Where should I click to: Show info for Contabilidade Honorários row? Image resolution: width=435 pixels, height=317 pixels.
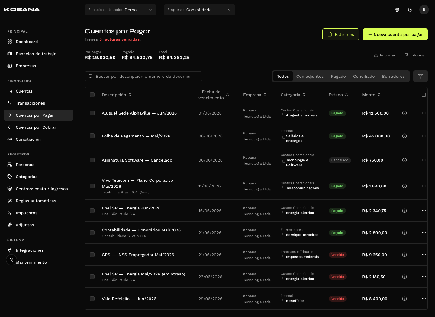(404, 233)
